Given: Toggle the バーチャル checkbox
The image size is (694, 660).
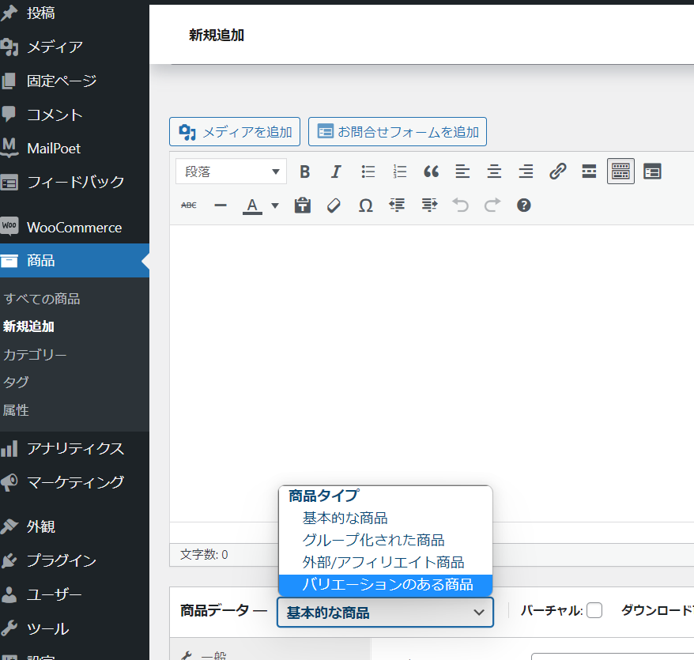Looking at the screenshot, I should point(594,610).
